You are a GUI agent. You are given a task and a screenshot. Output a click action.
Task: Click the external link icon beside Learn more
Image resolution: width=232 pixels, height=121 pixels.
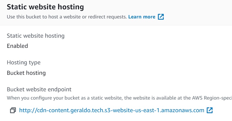(x=161, y=17)
